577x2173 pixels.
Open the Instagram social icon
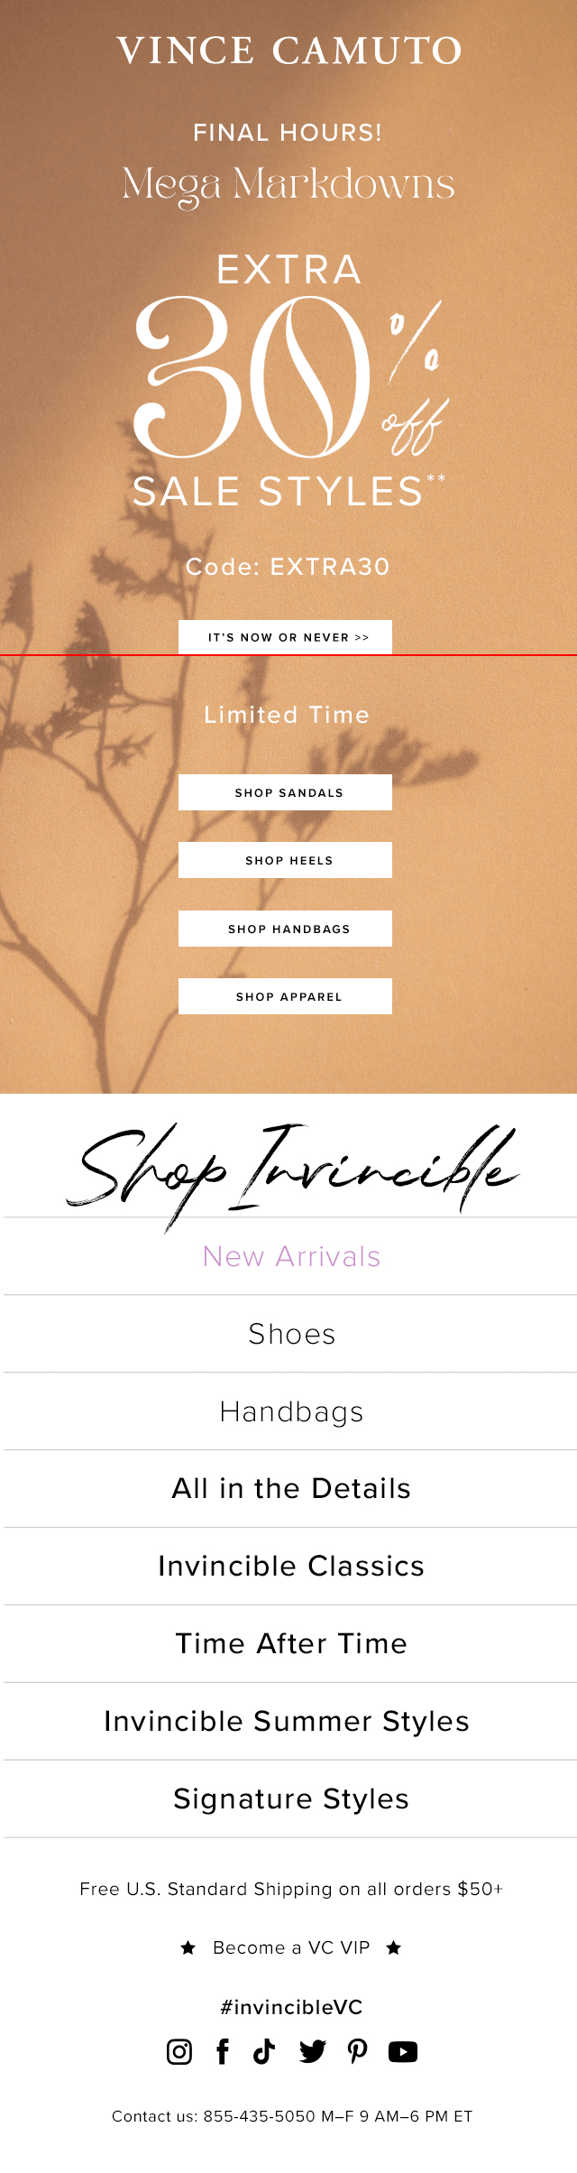click(179, 2052)
